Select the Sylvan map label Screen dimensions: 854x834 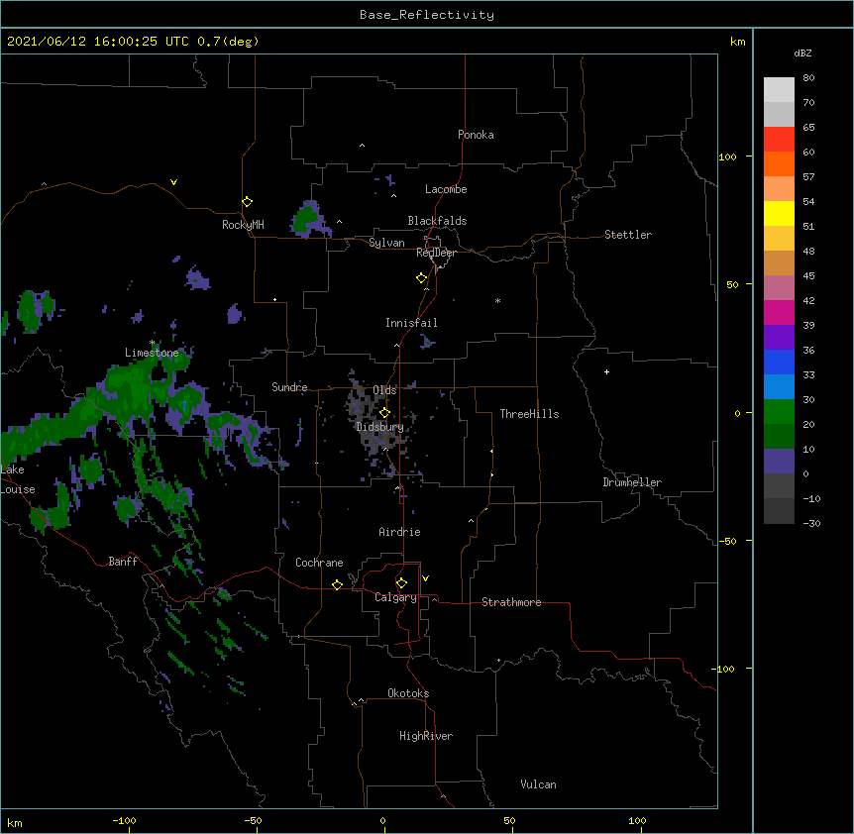click(x=386, y=243)
